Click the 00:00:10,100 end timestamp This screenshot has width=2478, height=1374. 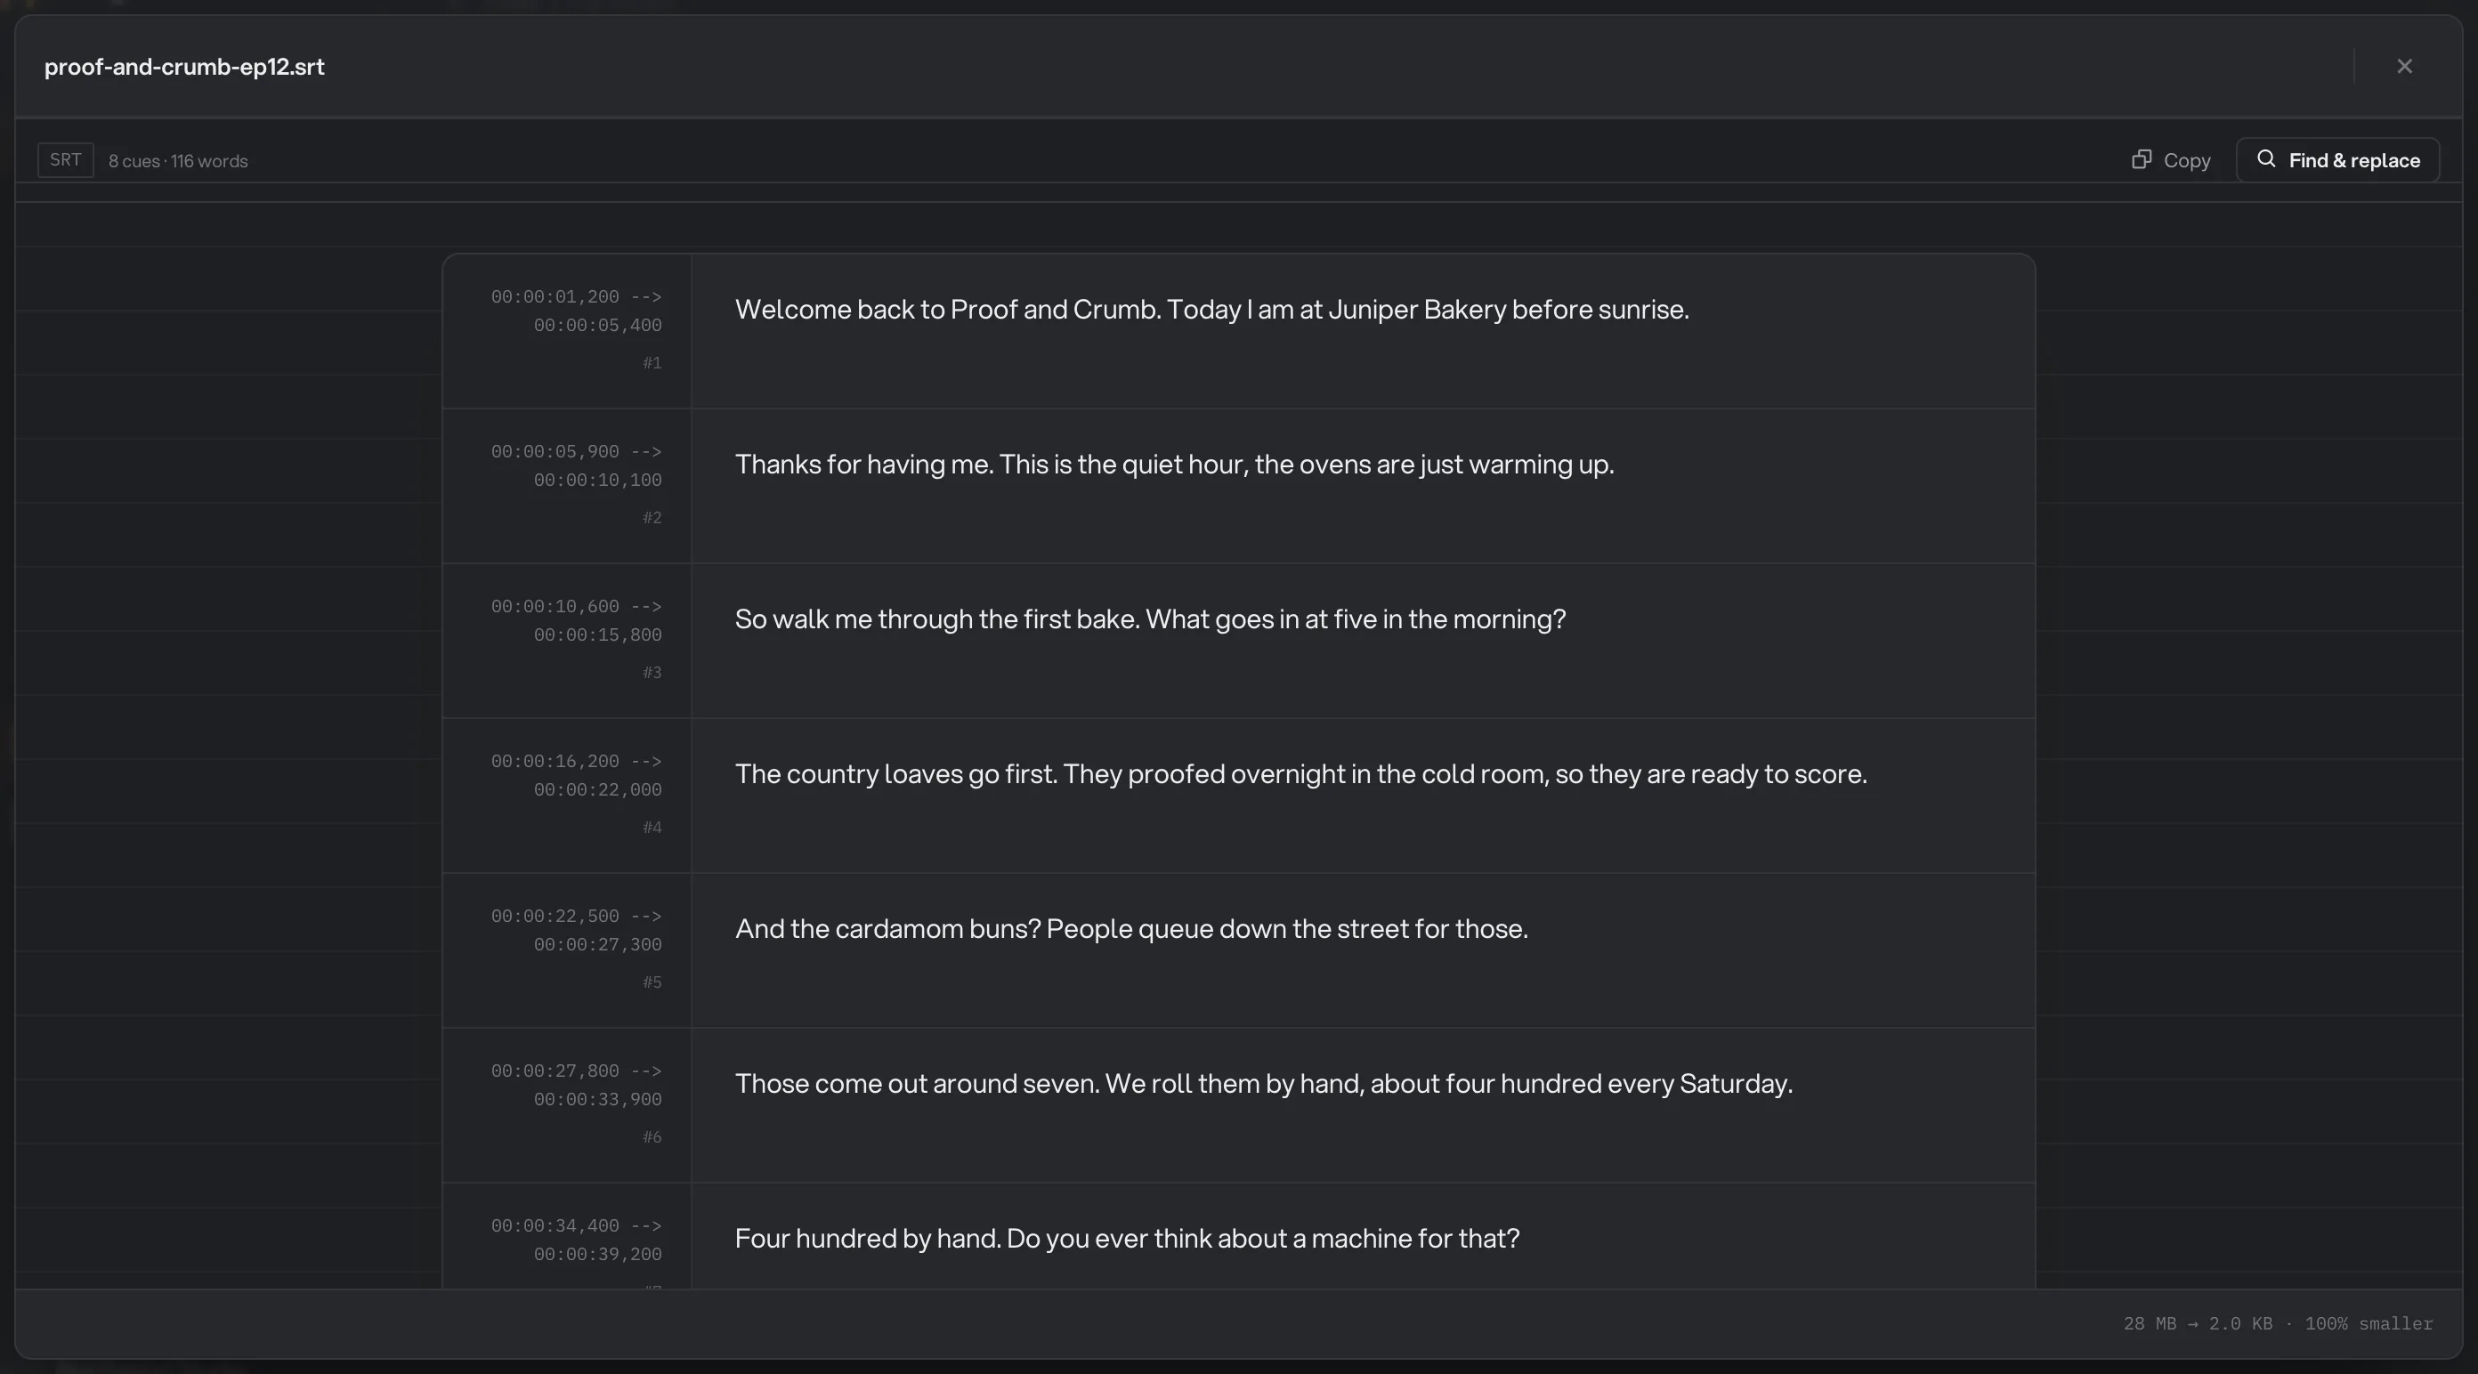click(x=597, y=480)
